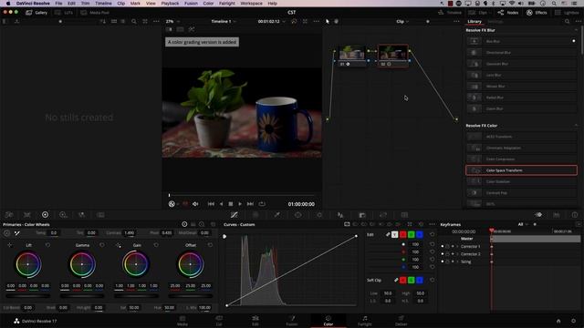Switch to the Deliver page tab
The height and width of the screenshot is (328, 584).
[401, 321]
